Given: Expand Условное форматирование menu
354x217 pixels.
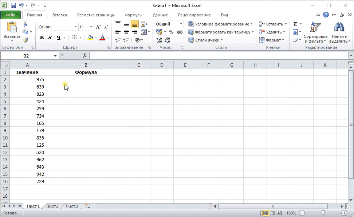Looking at the screenshot, I should point(220,24).
